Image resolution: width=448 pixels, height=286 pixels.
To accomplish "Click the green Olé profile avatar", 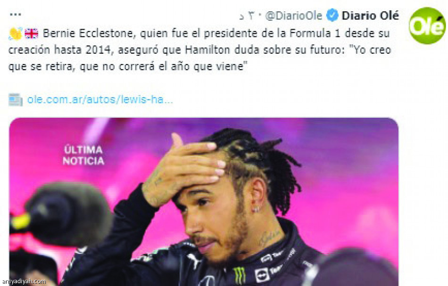I will (427, 26).
